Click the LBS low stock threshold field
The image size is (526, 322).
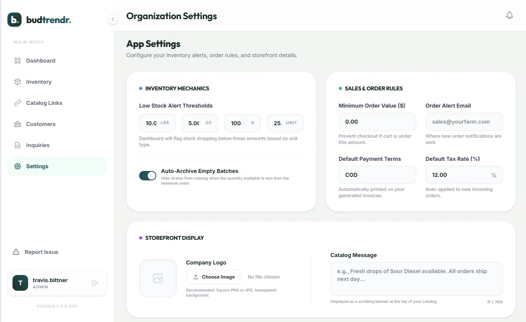pyautogui.click(x=157, y=123)
